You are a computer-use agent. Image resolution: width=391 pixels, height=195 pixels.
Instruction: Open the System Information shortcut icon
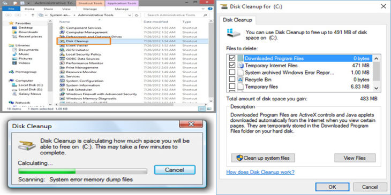[x=62, y=85]
